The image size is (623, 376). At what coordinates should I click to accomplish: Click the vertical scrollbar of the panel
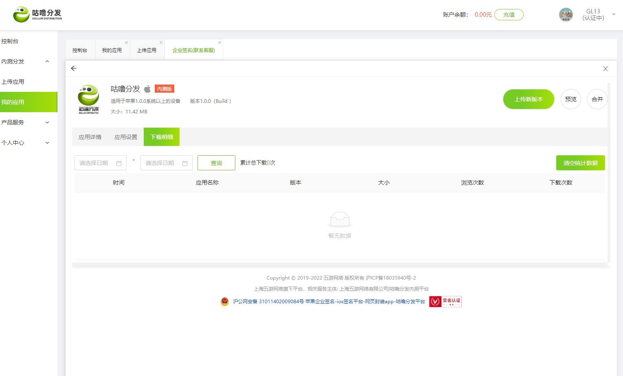[609, 173]
